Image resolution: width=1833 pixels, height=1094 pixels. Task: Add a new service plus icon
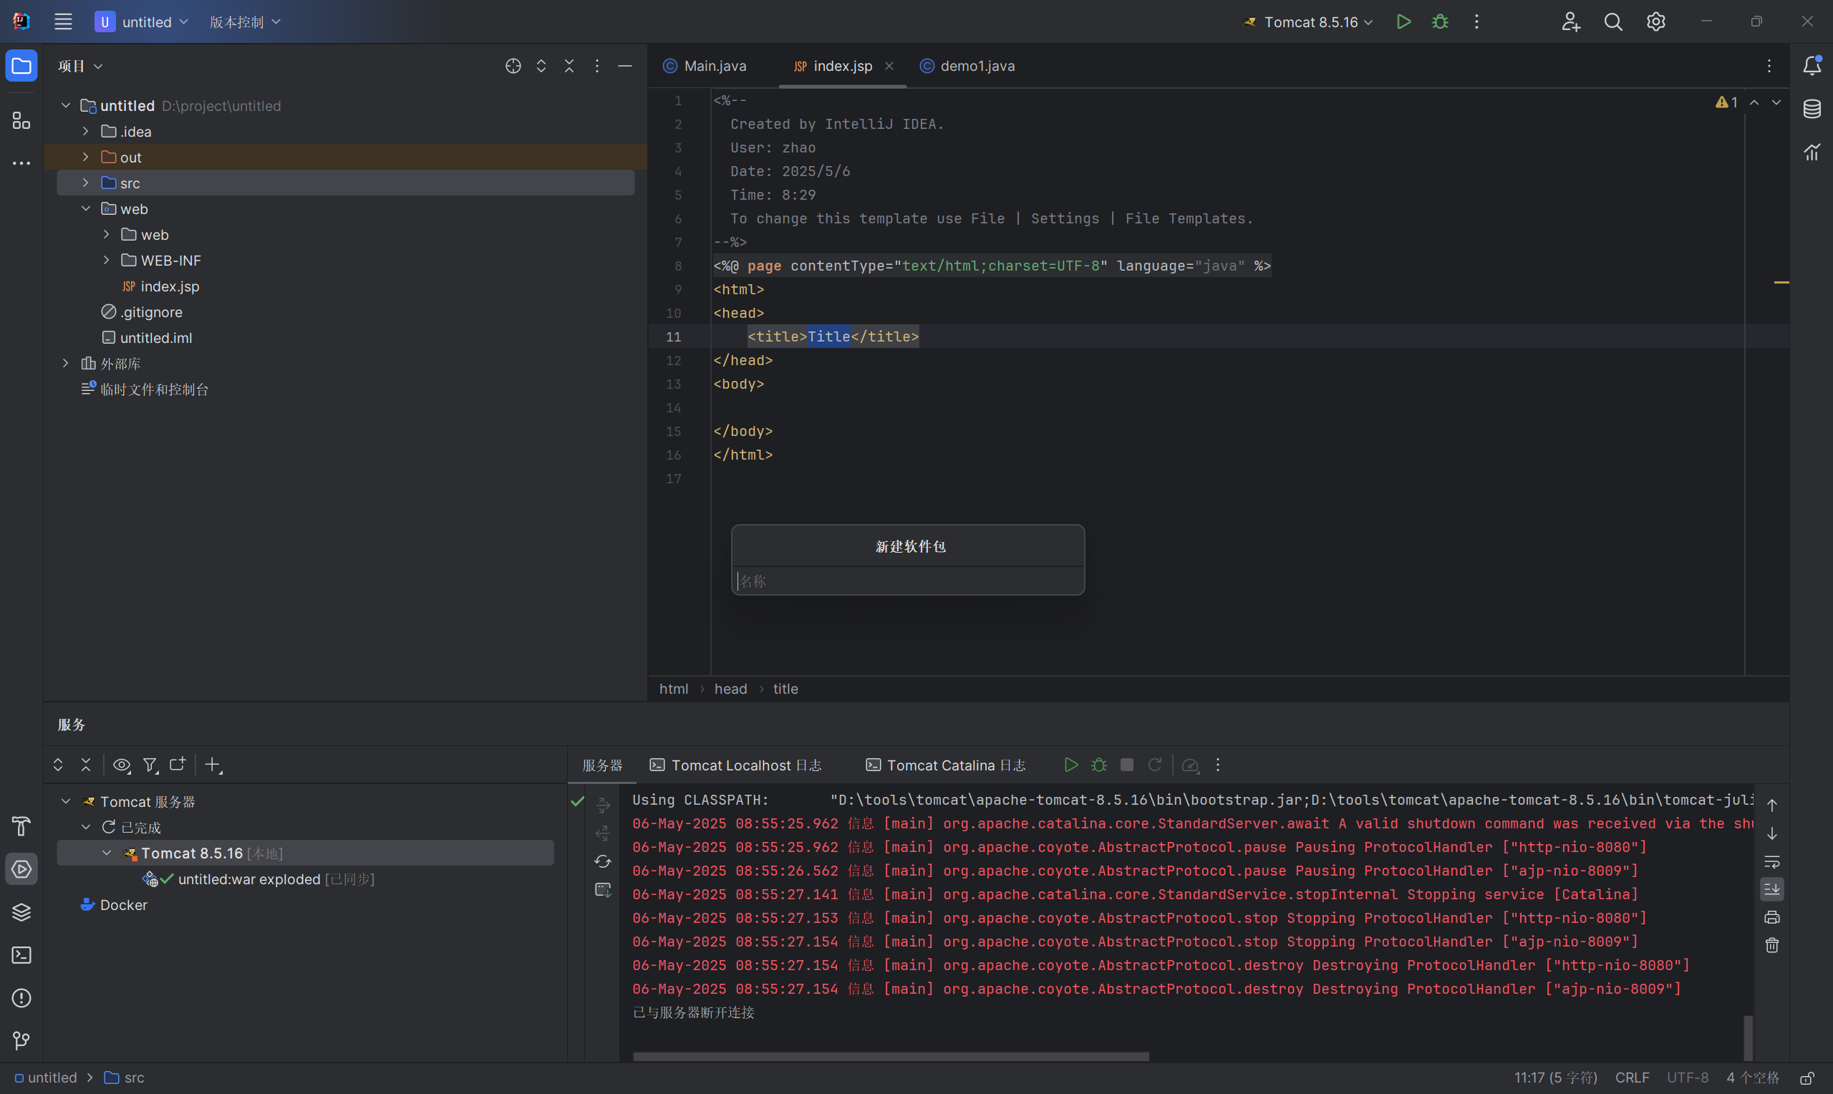(x=213, y=765)
